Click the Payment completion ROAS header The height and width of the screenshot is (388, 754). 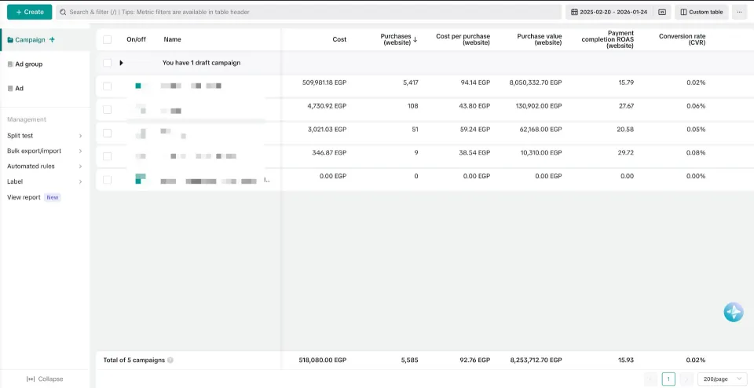607,39
